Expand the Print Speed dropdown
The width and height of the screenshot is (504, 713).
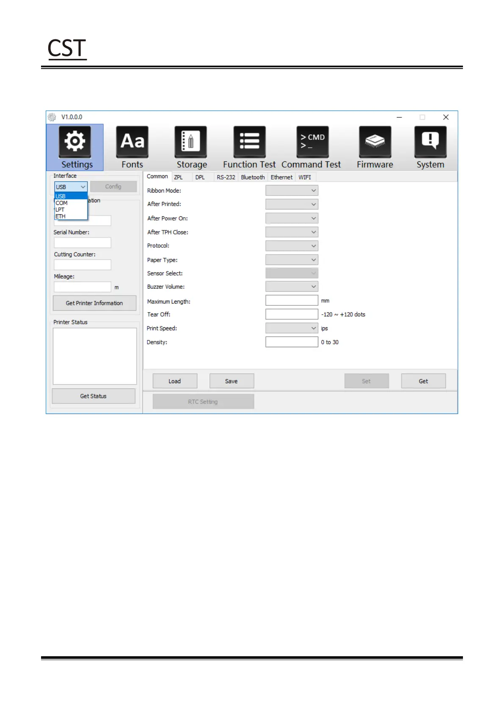292,328
